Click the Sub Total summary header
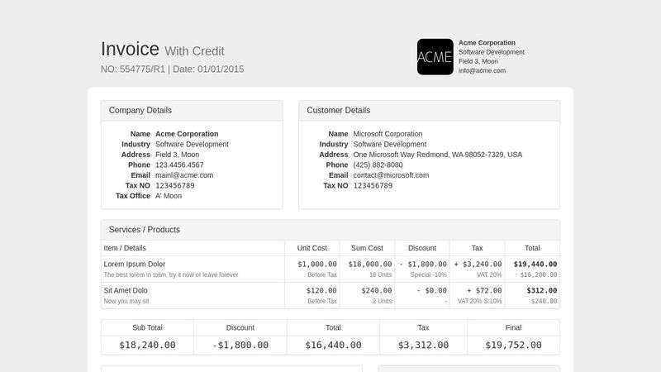 (x=147, y=327)
